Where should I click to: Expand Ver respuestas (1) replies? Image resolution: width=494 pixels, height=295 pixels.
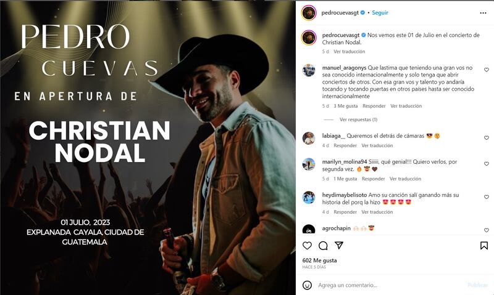358,119
